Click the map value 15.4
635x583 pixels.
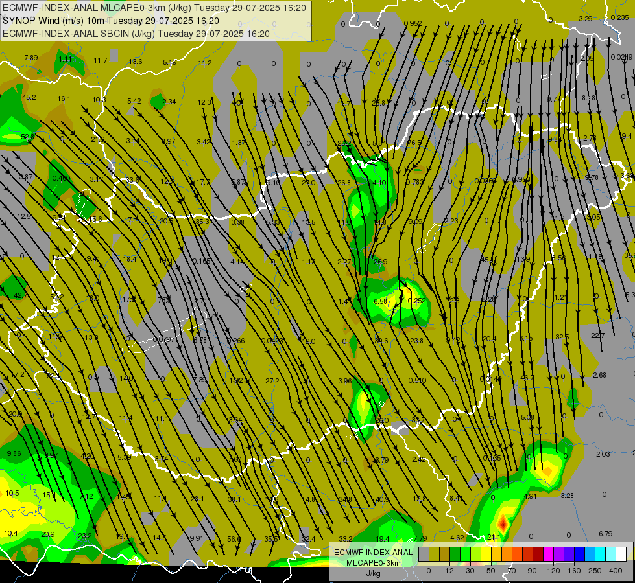click(x=49, y=495)
